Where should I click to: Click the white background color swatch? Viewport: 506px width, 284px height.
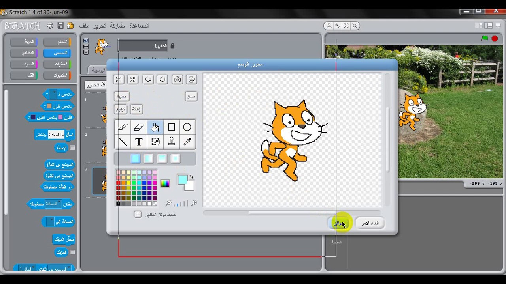coord(190,187)
